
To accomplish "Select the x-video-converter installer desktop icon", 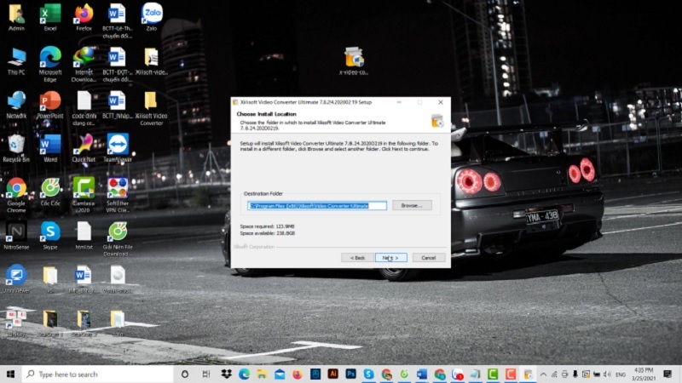I will pos(354,58).
